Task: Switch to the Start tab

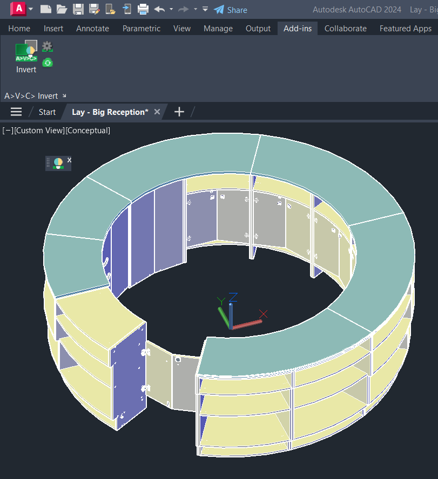Action: 47,112
